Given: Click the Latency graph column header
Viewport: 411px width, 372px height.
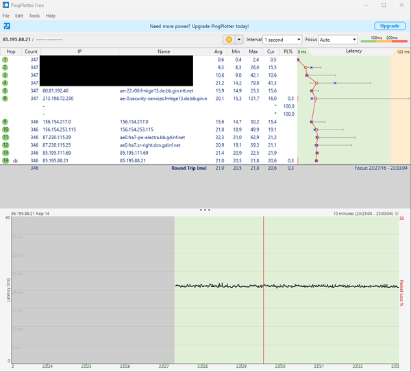Looking at the screenshot, I should pyautogui.click(x=353, y=51).
